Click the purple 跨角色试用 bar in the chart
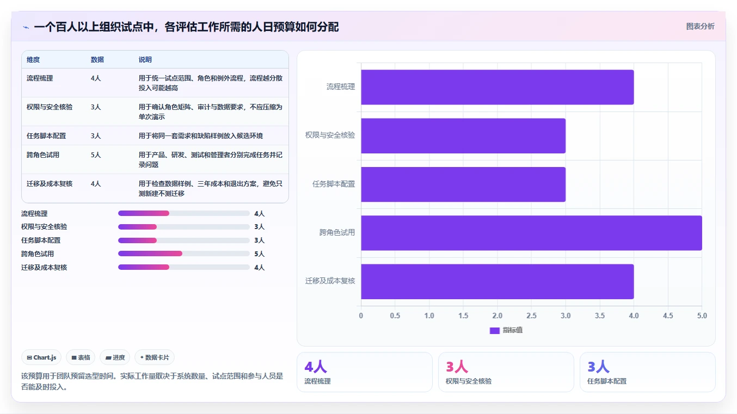Image resolution: width=737 pixels, height=414 pixels. coord(531,233)
